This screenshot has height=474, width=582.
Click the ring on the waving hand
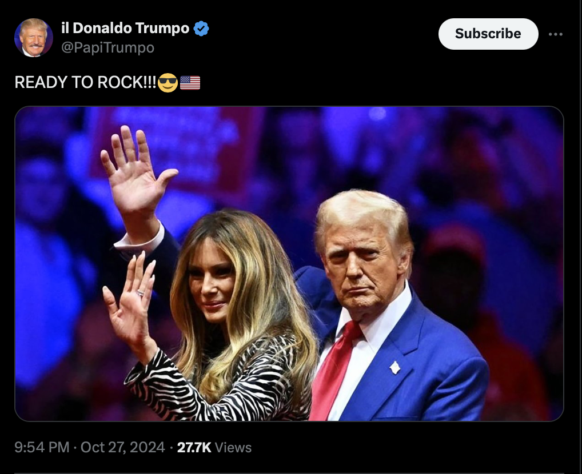pyautogui.click(x=140, y=294)
